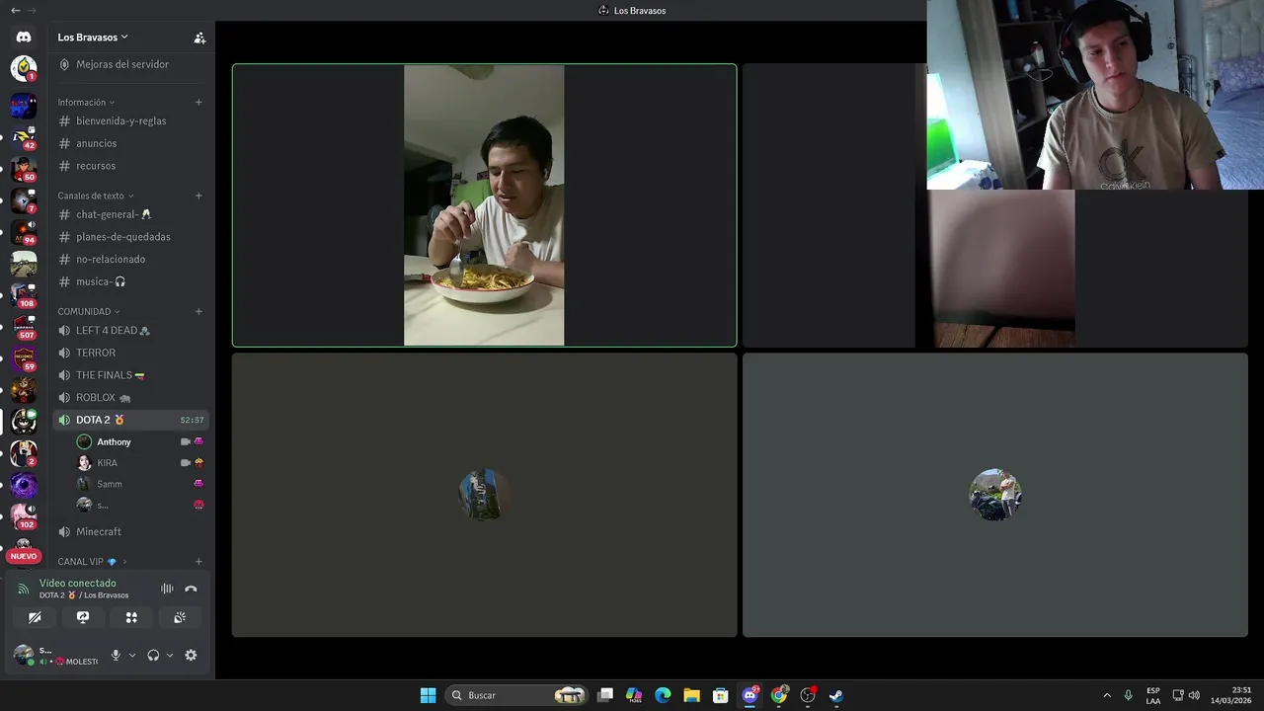Toggle headphone deafen
This screenshot has height=711, width=1264.
tap(153, 655)
